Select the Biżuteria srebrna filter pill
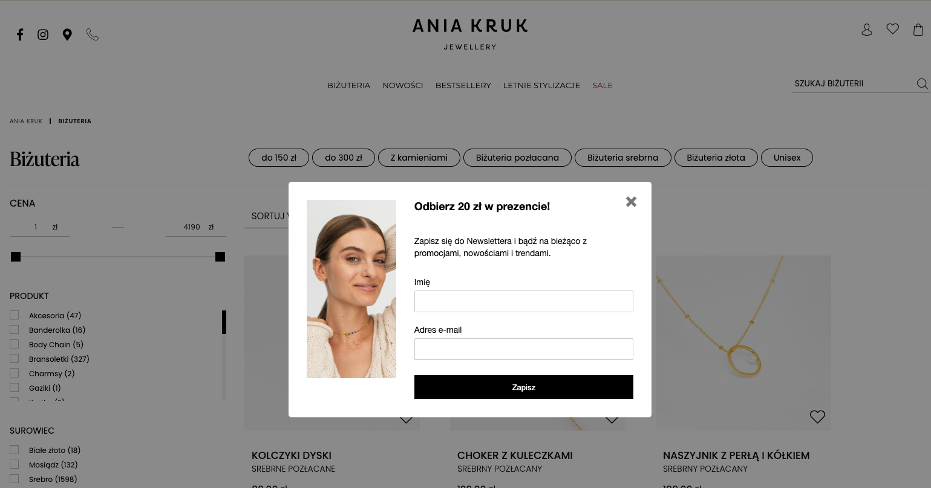The image size is (931, 488). pyautogui.click(x=622, y=158)
